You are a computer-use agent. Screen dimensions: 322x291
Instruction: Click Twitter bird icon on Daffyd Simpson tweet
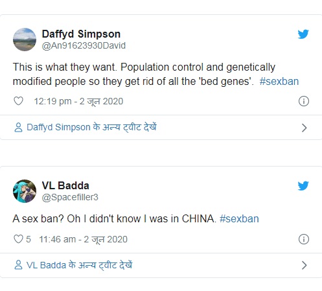coord(303,34)
